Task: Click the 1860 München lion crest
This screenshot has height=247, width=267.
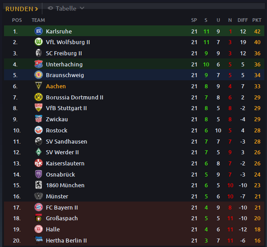Action: click(38, 185)
